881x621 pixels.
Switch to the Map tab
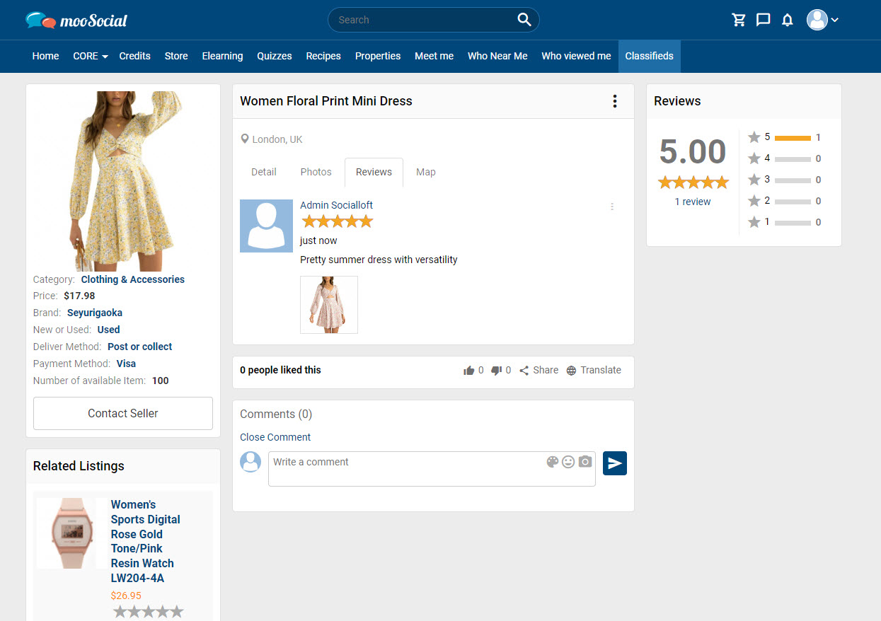coord(426,172)
